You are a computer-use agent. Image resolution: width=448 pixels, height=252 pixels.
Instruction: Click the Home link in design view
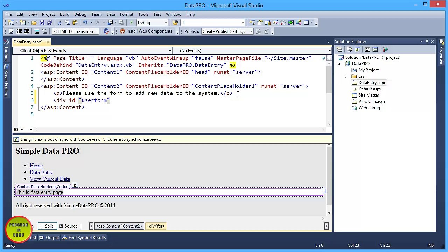pyautogui.click(x=36, y=166)
